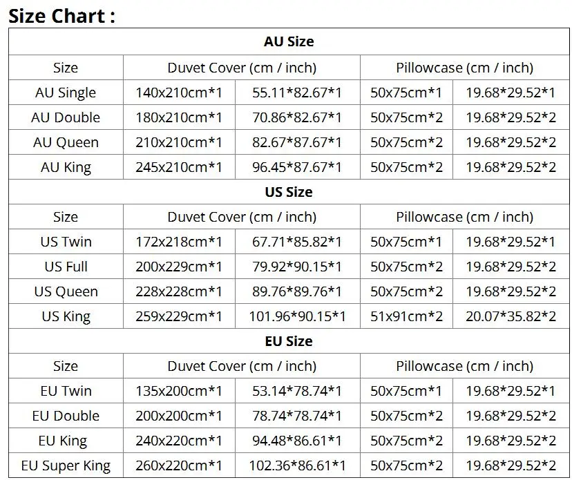
Task: Click the AU King row label
Action: coord(66,167)
